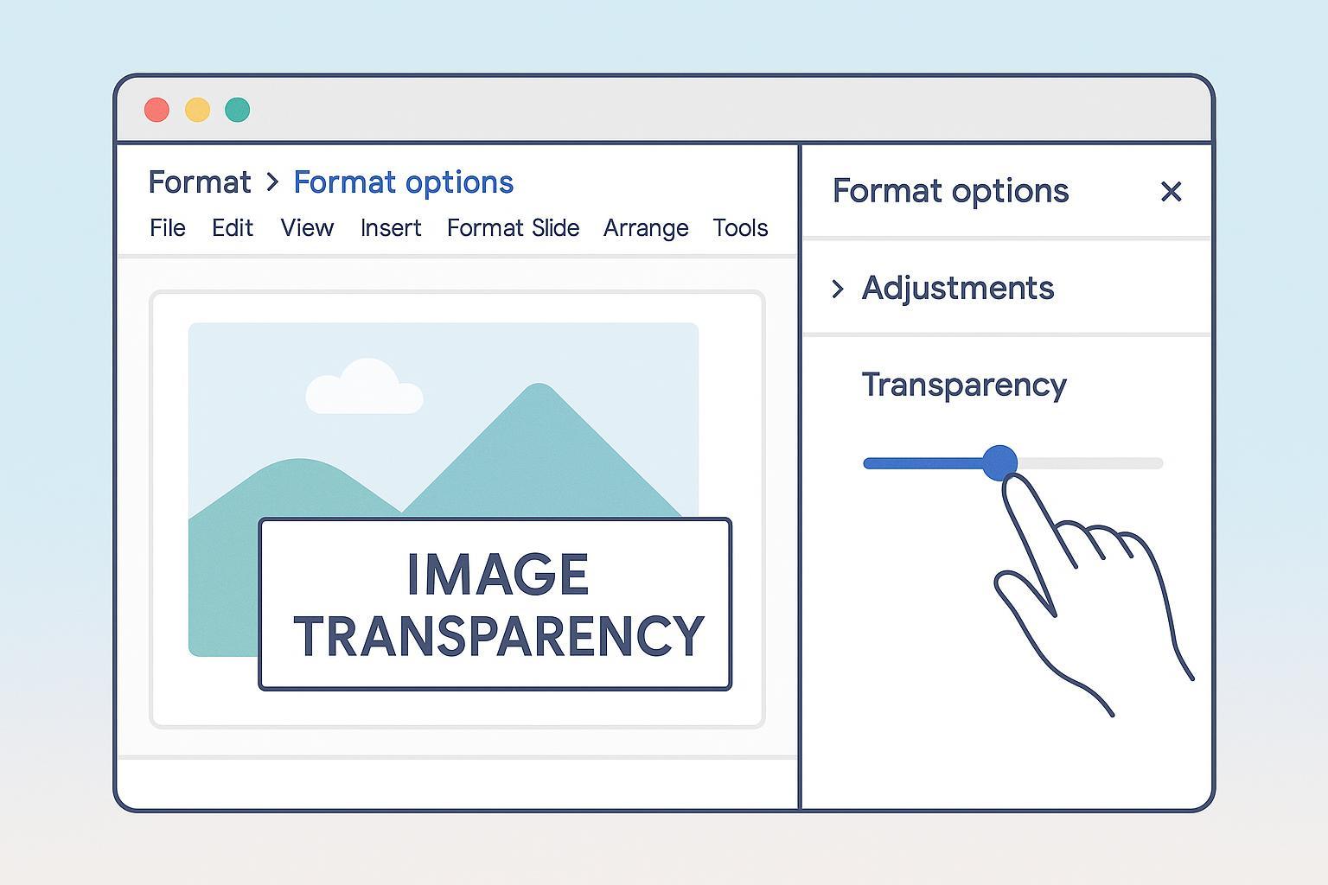This screenshot has width=1328, height=885.
Task: Click the Format breadcrumb text at top left
Action: click(x=199, y=182)
